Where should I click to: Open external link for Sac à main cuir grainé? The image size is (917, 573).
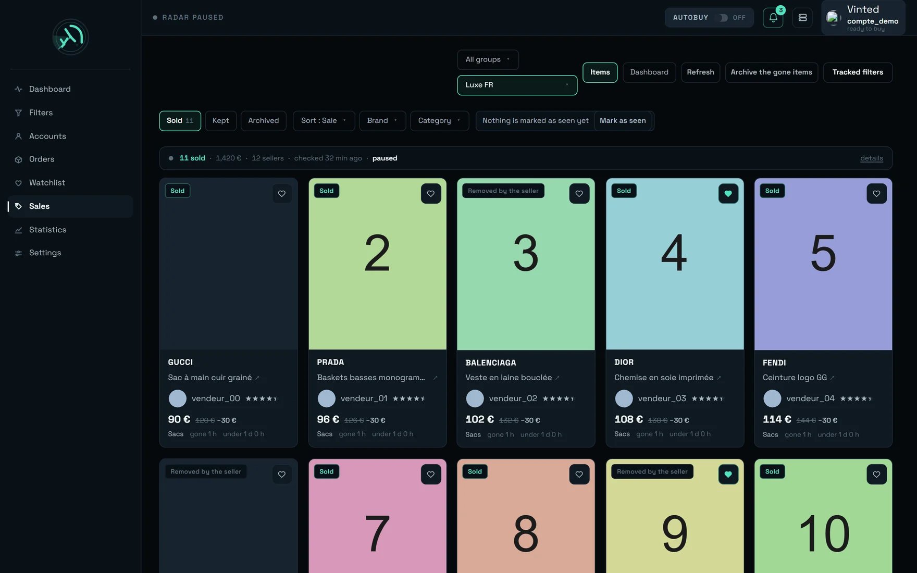click(x=257, y=378)
